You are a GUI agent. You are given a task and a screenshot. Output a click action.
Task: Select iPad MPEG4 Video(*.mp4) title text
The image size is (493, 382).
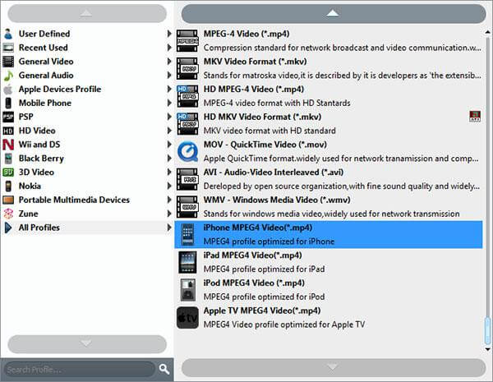coord(252,255)
